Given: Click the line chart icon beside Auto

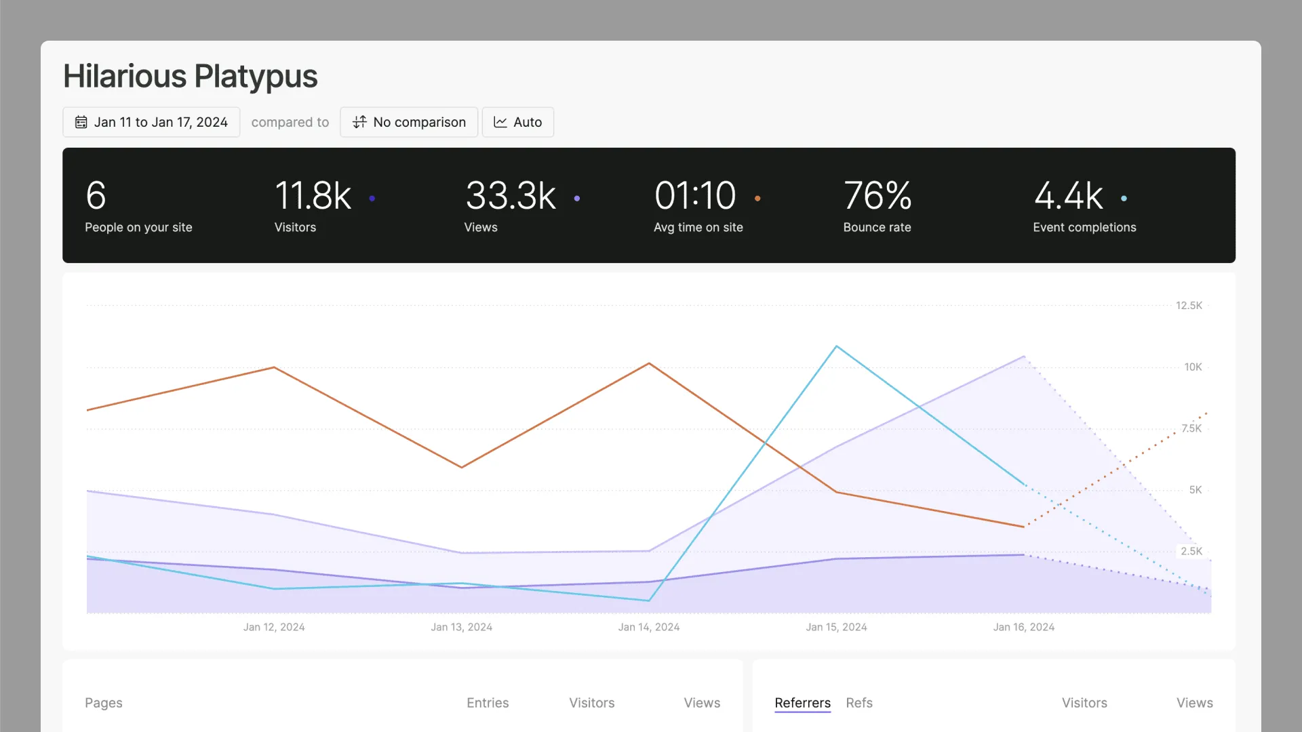Looking at the screenshot, I should click(x=500, y=122).
